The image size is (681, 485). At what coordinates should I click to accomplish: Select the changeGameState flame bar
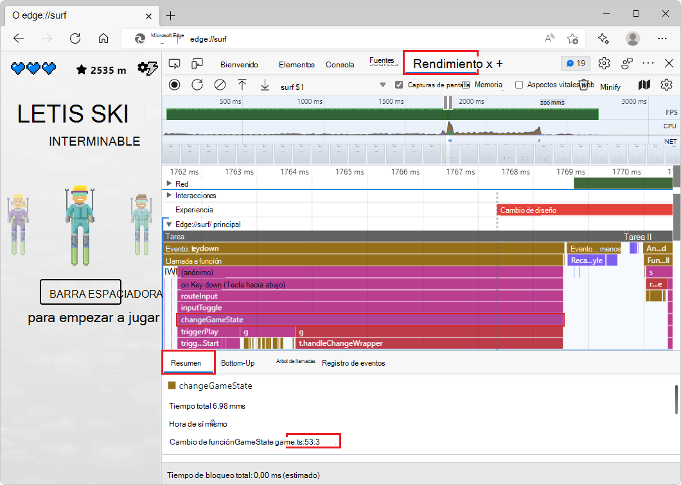pos(370,319)
